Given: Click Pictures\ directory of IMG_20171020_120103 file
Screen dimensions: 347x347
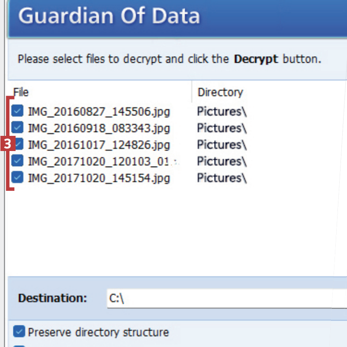Looking at the screenshot, I should pos(222,161).
